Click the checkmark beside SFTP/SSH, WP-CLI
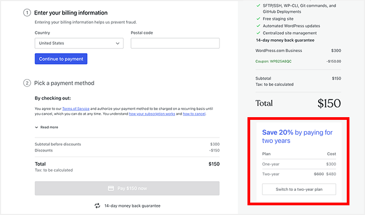Screen dimensions: 365x215 click(258, 6)
